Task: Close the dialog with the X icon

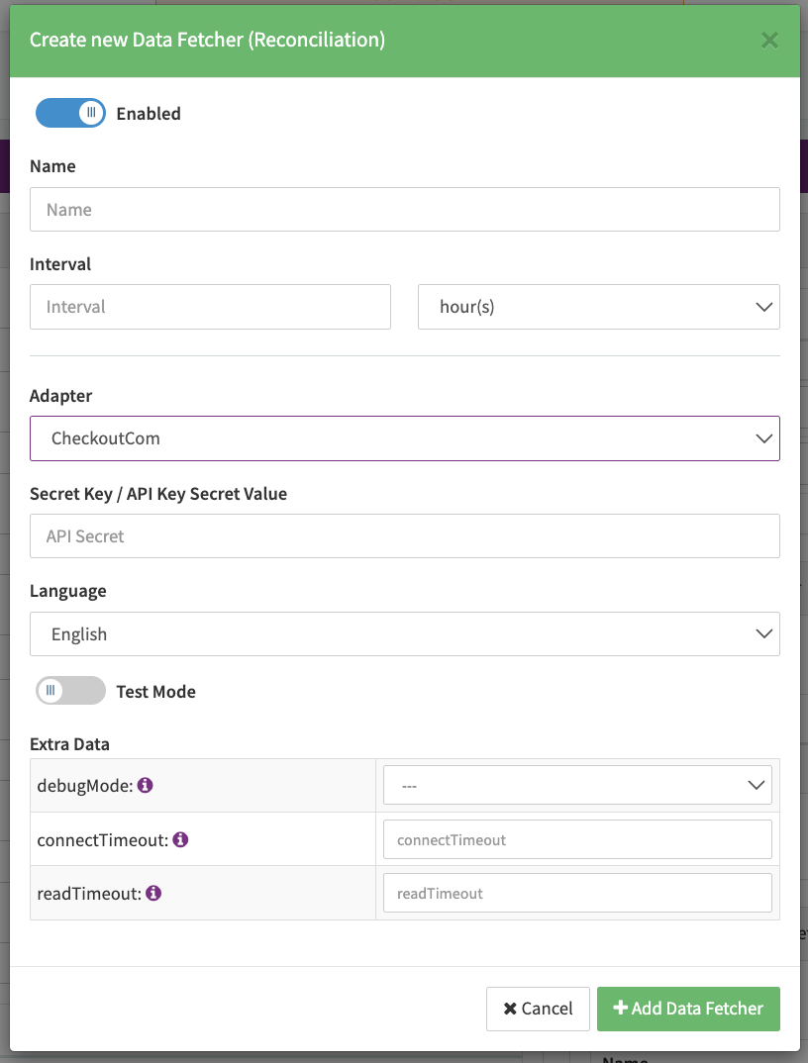Action: click(769, 41)
